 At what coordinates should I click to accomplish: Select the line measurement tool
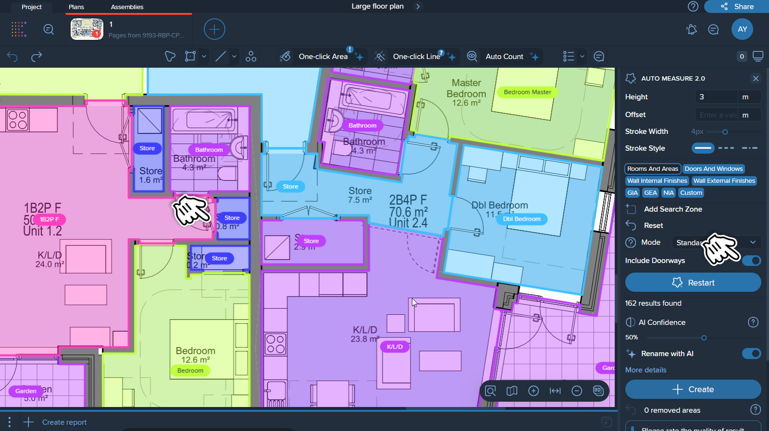coord(221,57)
